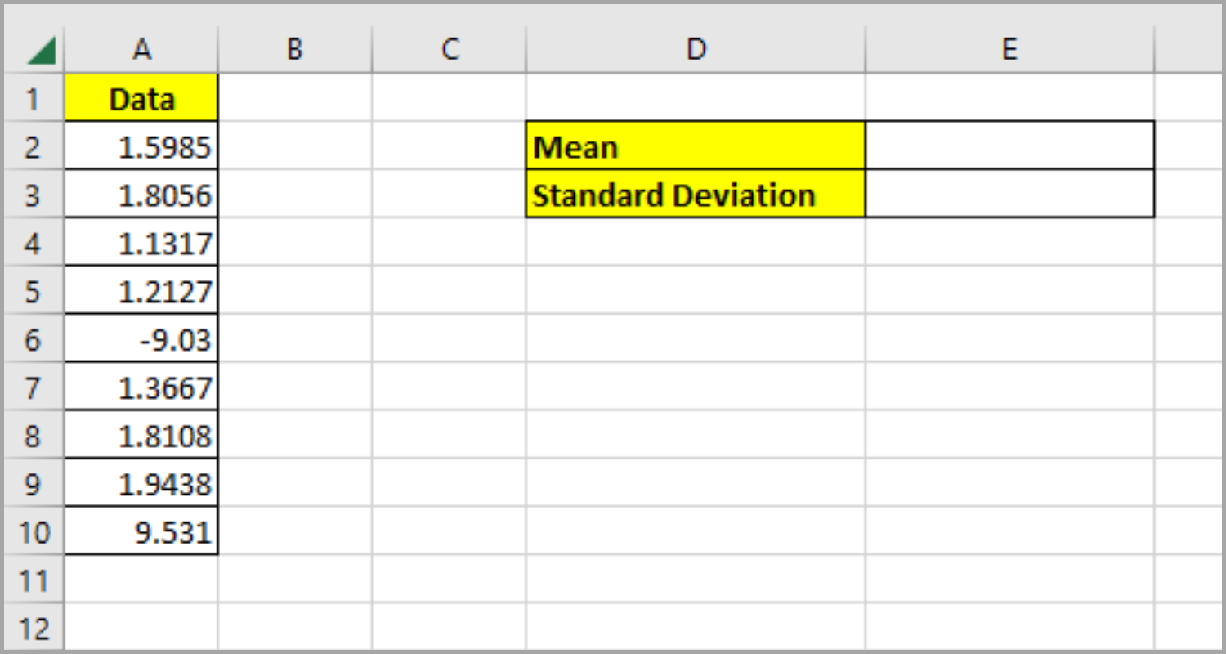Select column B header
This screenshot has width=1226, height=654.
click(294, 48)
